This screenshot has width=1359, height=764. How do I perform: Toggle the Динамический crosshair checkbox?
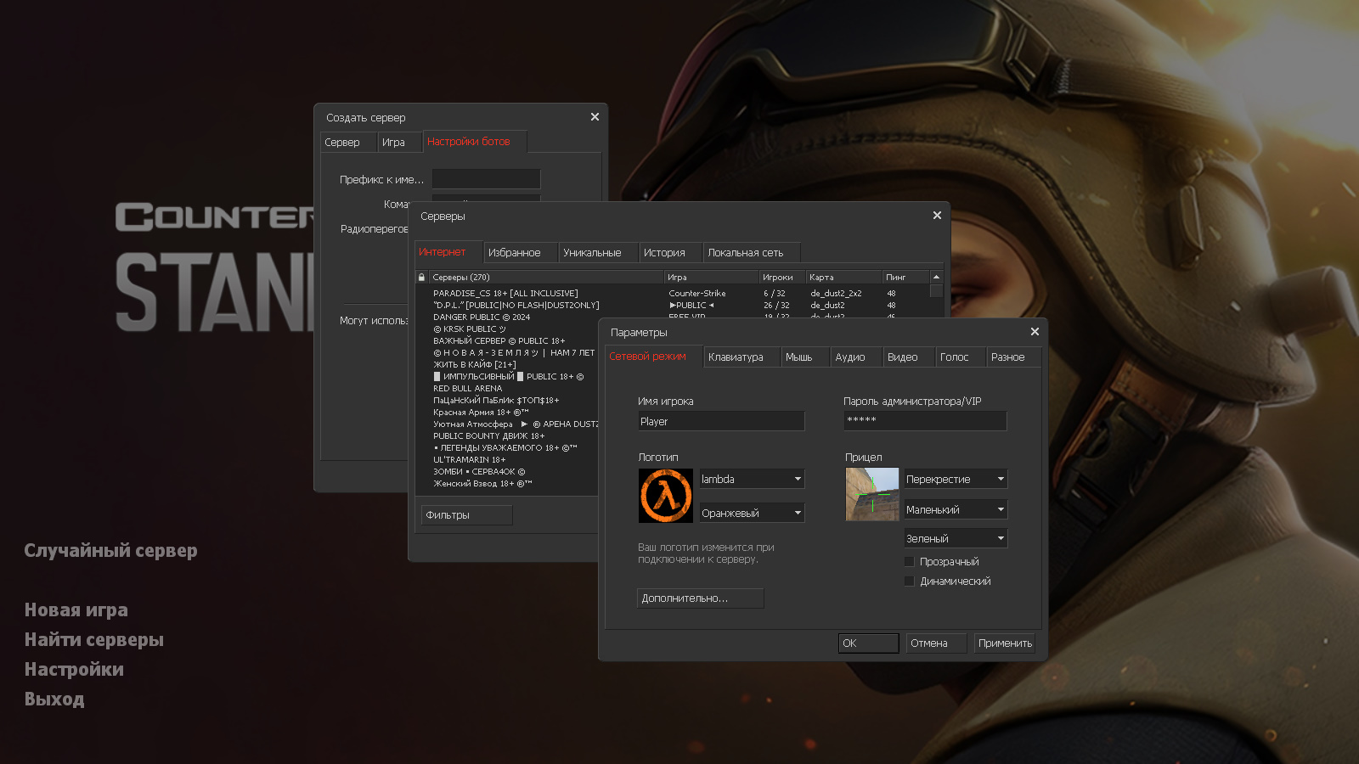click(910, 581)
